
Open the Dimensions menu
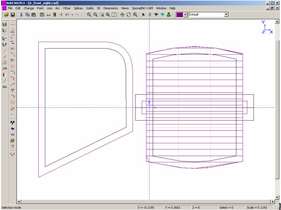pos(111,8)
